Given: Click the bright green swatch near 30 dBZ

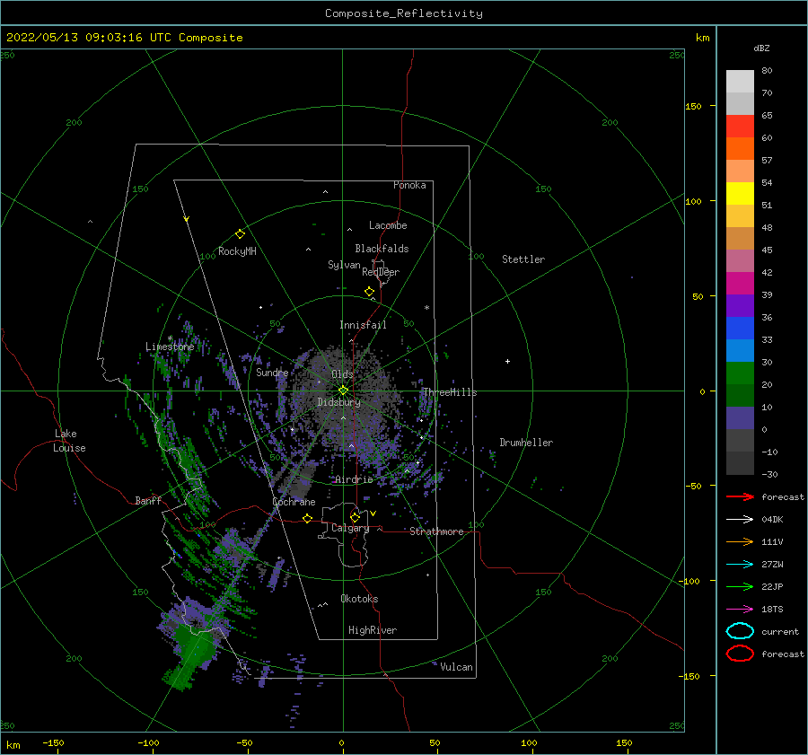Looking at the screenshot, I should pyautogui.click(x=740, y=373).
